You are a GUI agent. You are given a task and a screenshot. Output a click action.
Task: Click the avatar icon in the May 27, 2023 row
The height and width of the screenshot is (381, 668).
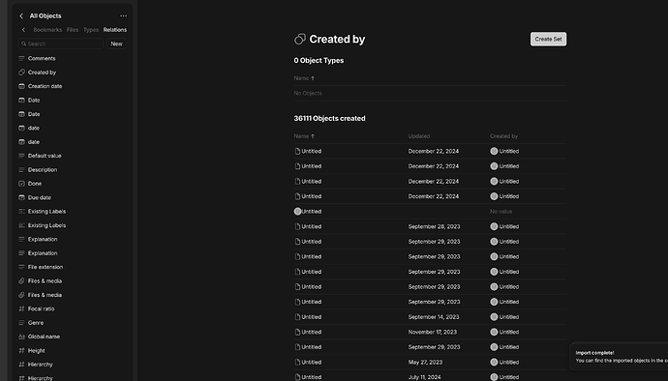(x=494, y=363)
